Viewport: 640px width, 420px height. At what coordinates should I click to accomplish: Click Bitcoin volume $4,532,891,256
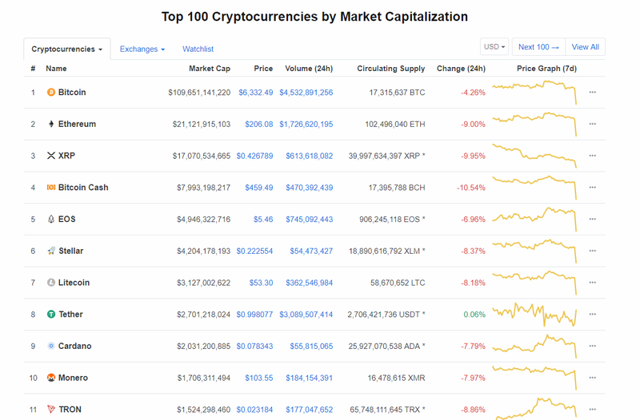click(306, 93)
